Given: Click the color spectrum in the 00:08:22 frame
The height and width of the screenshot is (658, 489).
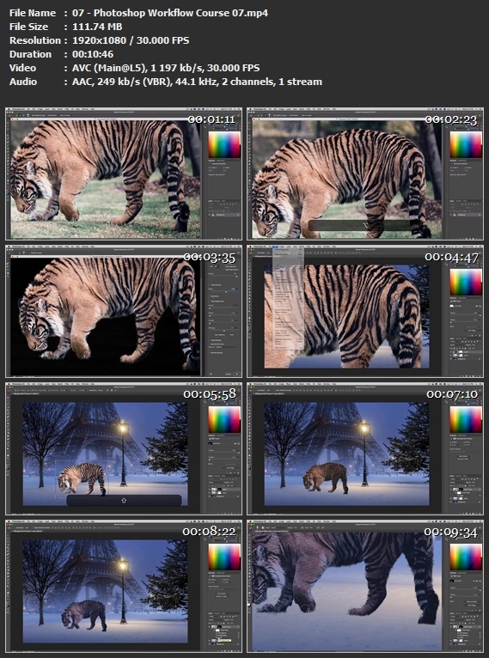Looking at the screenshot, I should (224, 557).
